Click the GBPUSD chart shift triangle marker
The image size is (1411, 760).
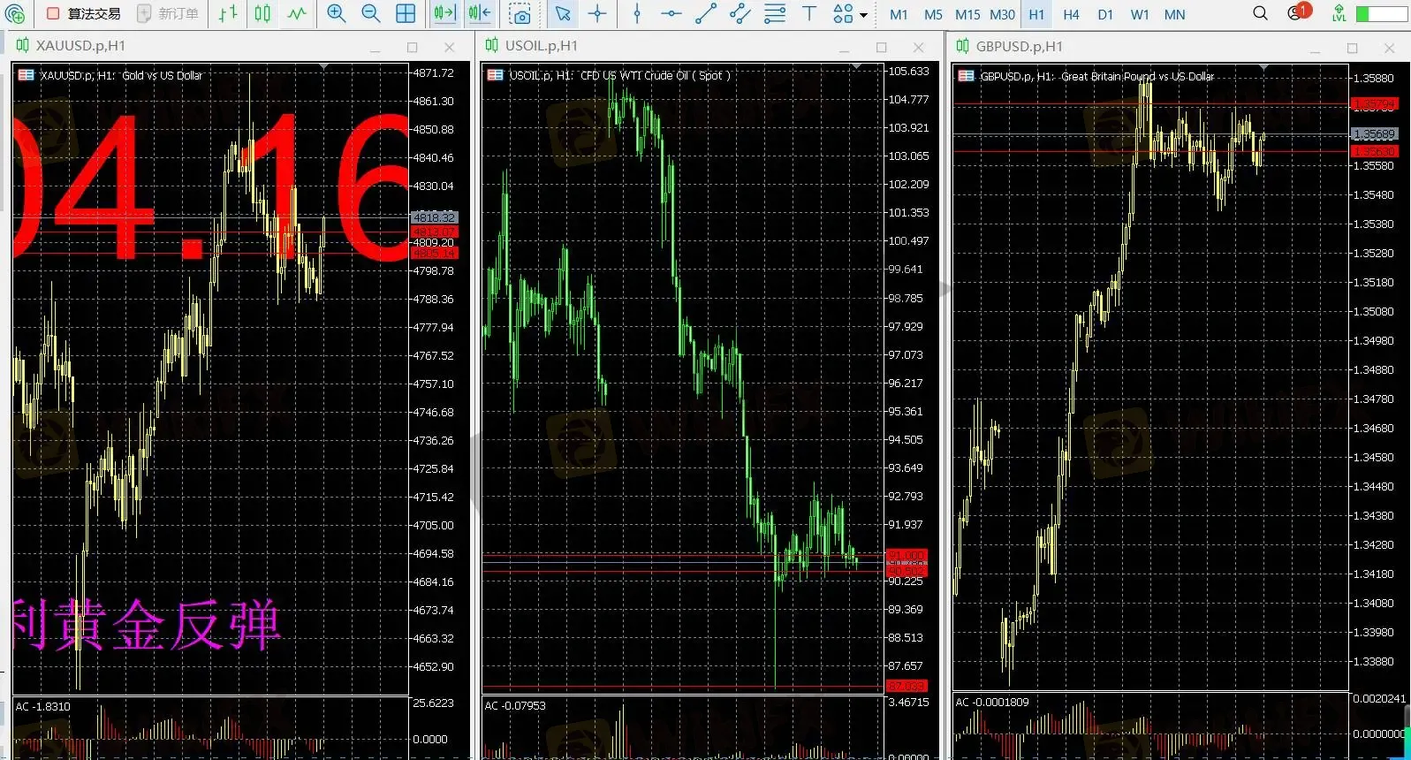click(1264, 68)
